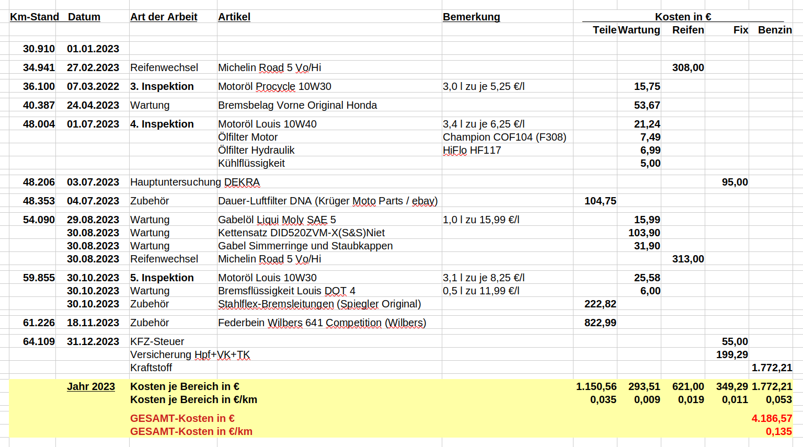
Task: Click the GESAMT-Kosten in €/km label
Action: (x=191, y=431)
